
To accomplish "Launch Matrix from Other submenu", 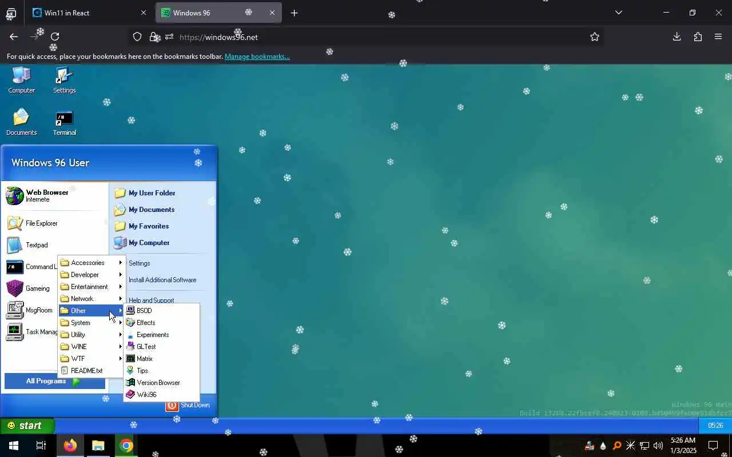I will tap(161, 359).
